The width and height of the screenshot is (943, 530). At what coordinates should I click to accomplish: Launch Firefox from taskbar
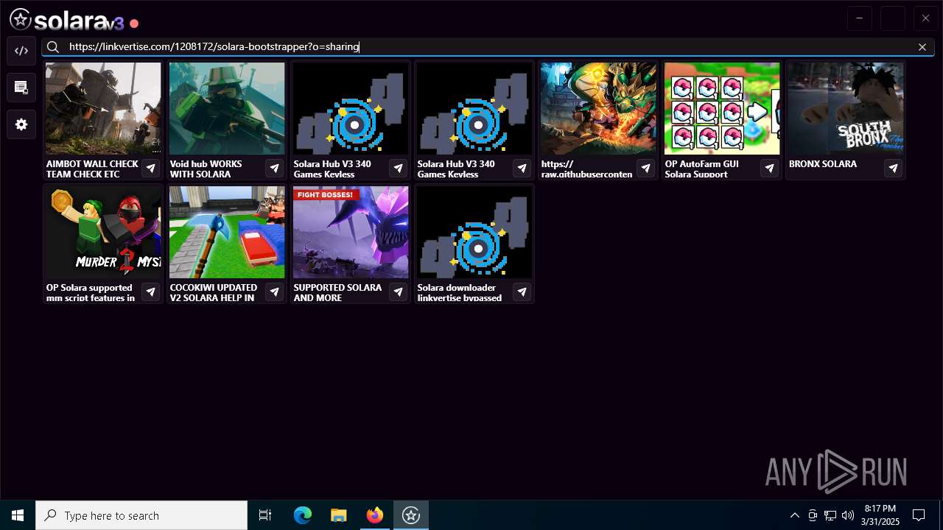tap(375, 515)
